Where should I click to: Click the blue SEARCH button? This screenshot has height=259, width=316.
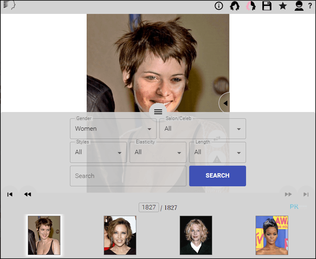pos(217,176)
